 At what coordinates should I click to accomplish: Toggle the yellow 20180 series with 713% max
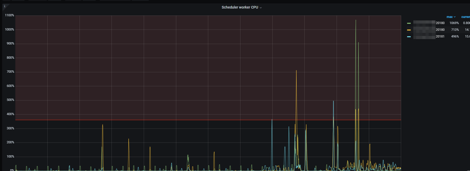(440, 30)
